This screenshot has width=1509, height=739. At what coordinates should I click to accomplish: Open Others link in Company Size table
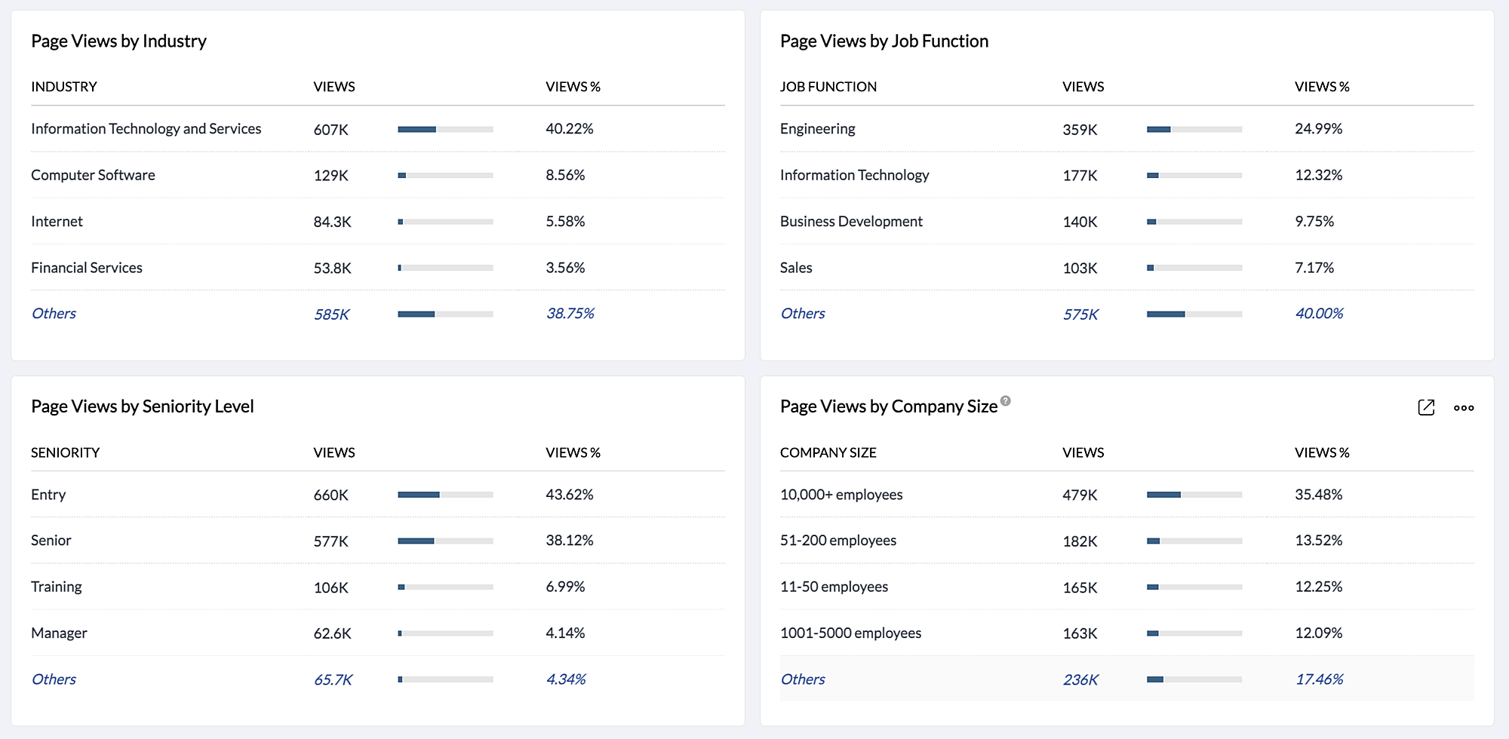coord(803,679)
